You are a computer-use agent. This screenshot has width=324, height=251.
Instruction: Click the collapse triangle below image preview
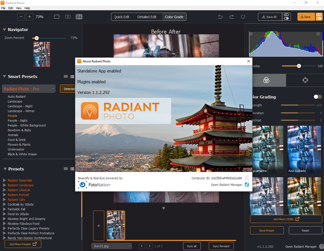coord(164,208)
